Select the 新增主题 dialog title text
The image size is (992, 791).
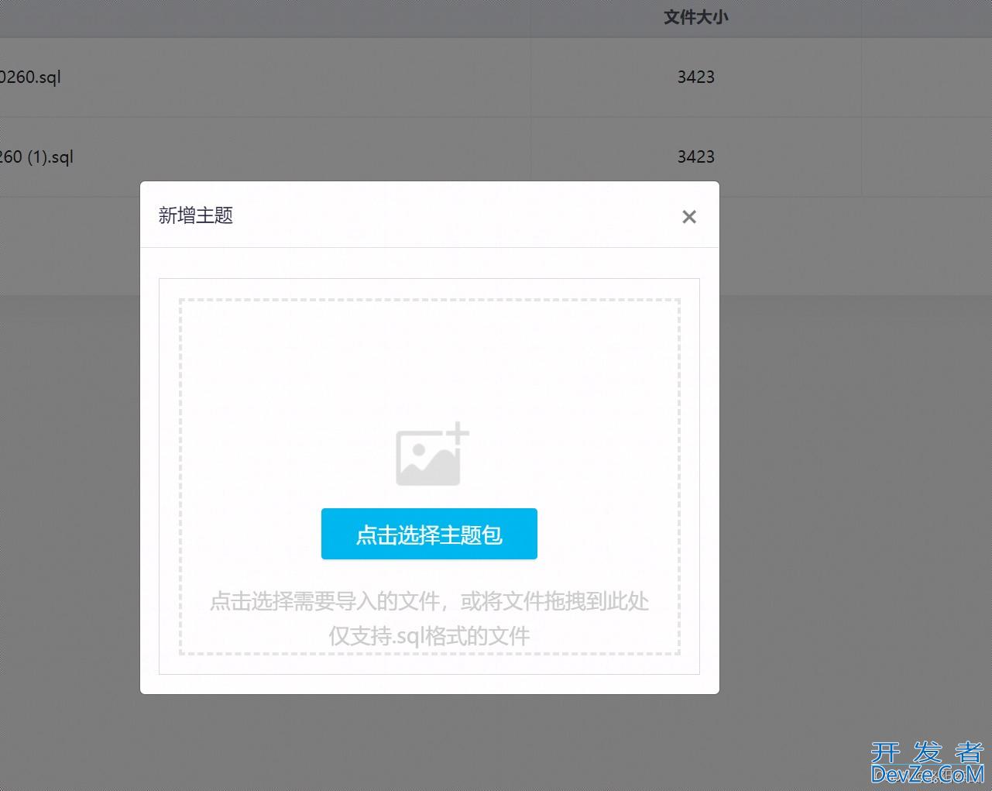tap(196, 215)
